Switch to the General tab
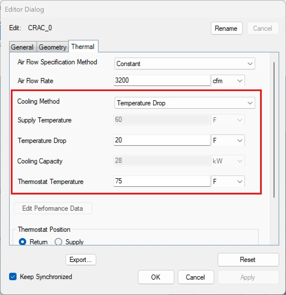The image size is (286, 295). (x=23, y=47)
